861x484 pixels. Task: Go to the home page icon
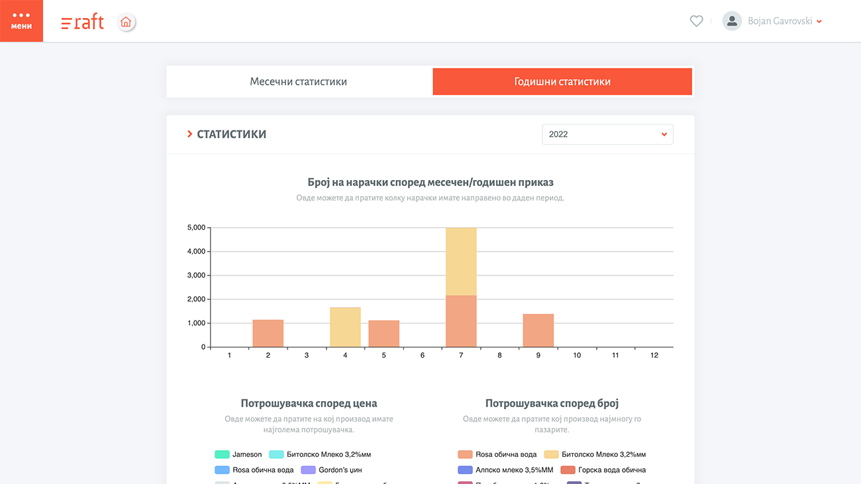[x=126, y=22]
